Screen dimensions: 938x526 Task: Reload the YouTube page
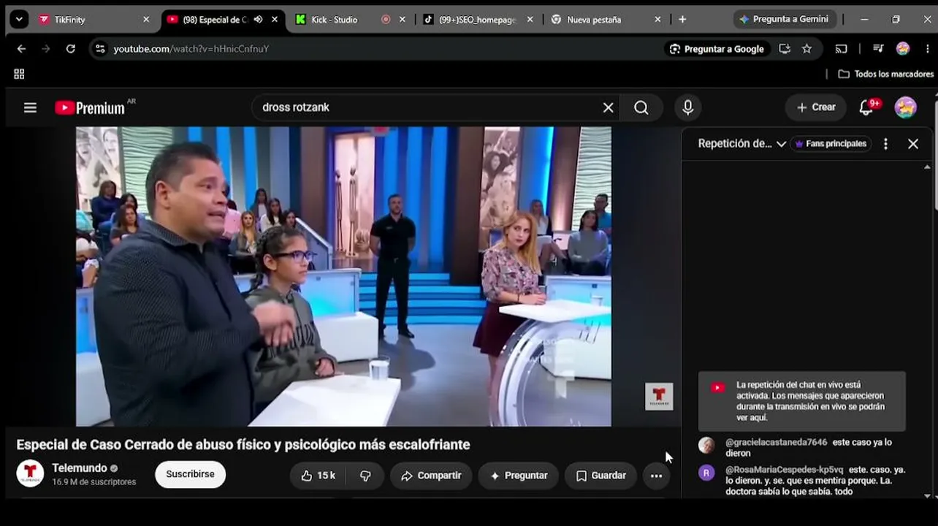[x=70, y=49]
